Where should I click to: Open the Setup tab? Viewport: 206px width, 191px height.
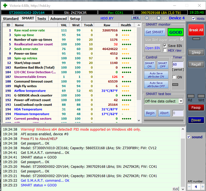tap(75, 19)
